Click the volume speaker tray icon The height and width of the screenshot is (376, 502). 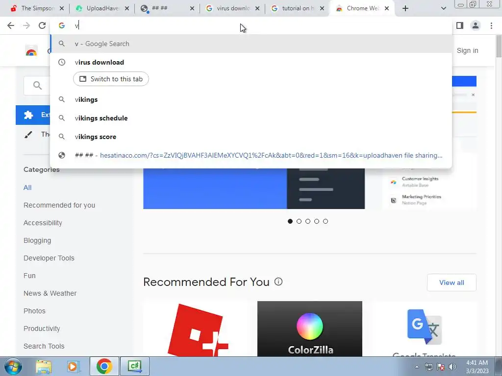pos(452,367)
